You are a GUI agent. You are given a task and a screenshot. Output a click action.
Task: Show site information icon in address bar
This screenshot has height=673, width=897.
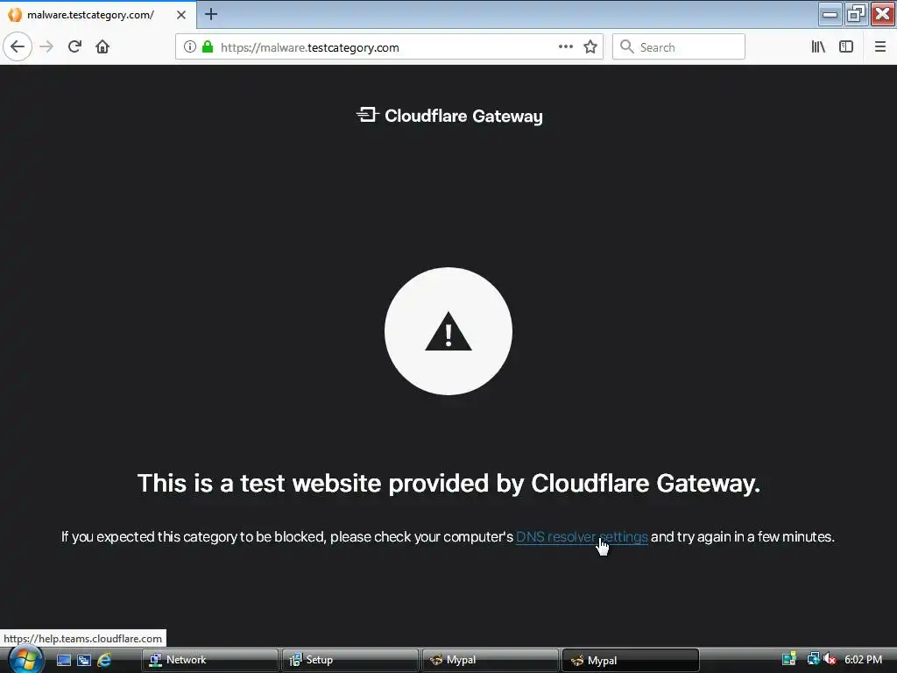point(190,47)
